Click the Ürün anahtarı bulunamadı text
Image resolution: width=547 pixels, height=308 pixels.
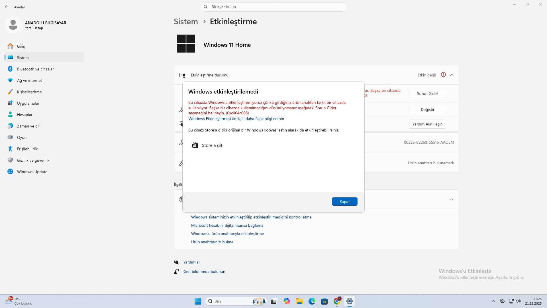[431, 163]
